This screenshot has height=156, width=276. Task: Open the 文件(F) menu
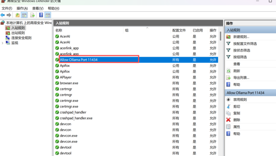point(7,8)
